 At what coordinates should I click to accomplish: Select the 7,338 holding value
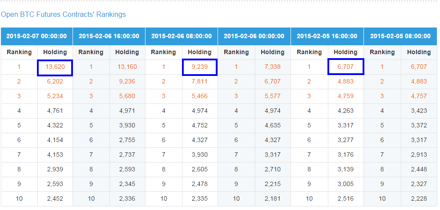(273, 67)
